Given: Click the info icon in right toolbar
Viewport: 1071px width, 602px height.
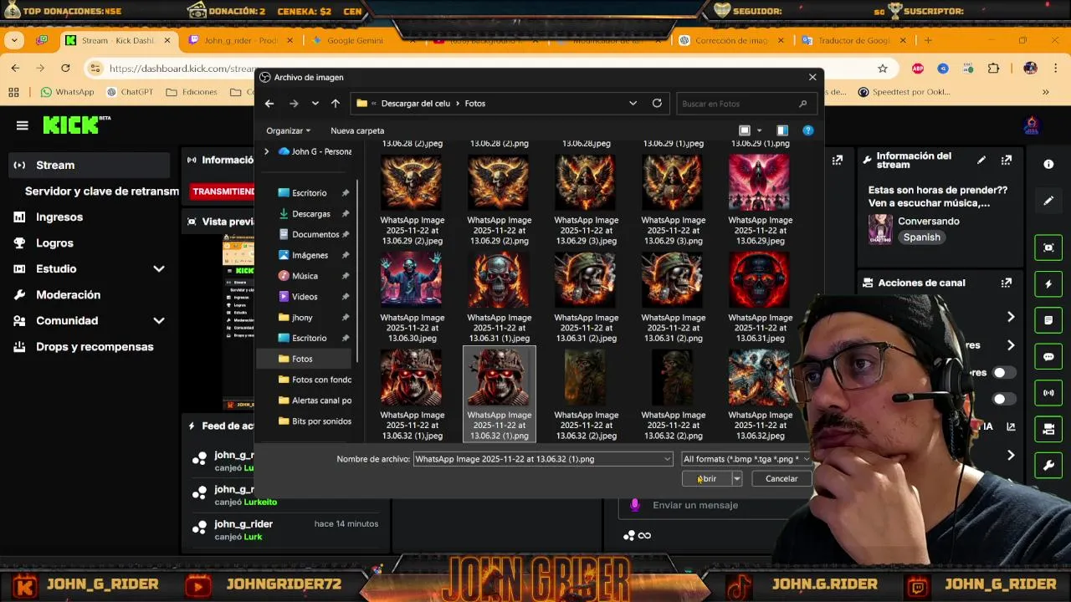Looking at the screenshot, I should point(1048,165).
